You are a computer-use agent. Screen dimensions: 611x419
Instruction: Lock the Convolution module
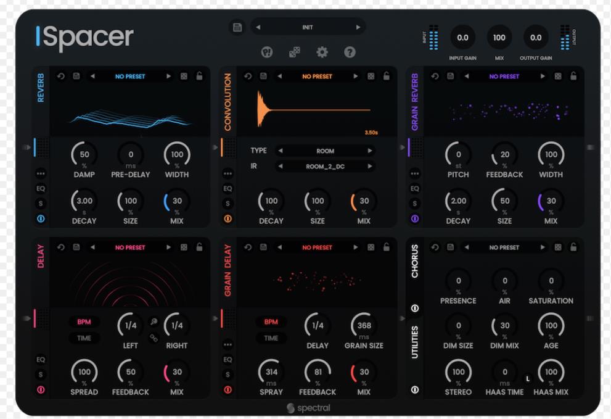click(386, 76)
